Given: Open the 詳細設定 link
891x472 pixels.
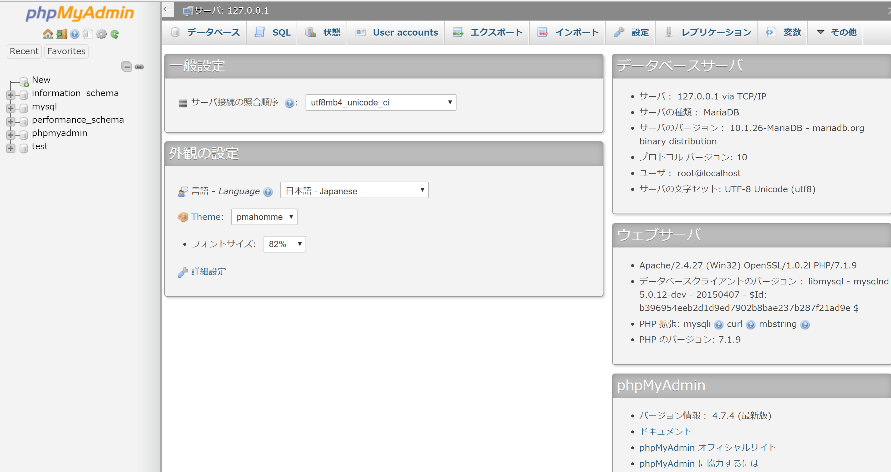Looking at the screenshot, I should [209, 272].
